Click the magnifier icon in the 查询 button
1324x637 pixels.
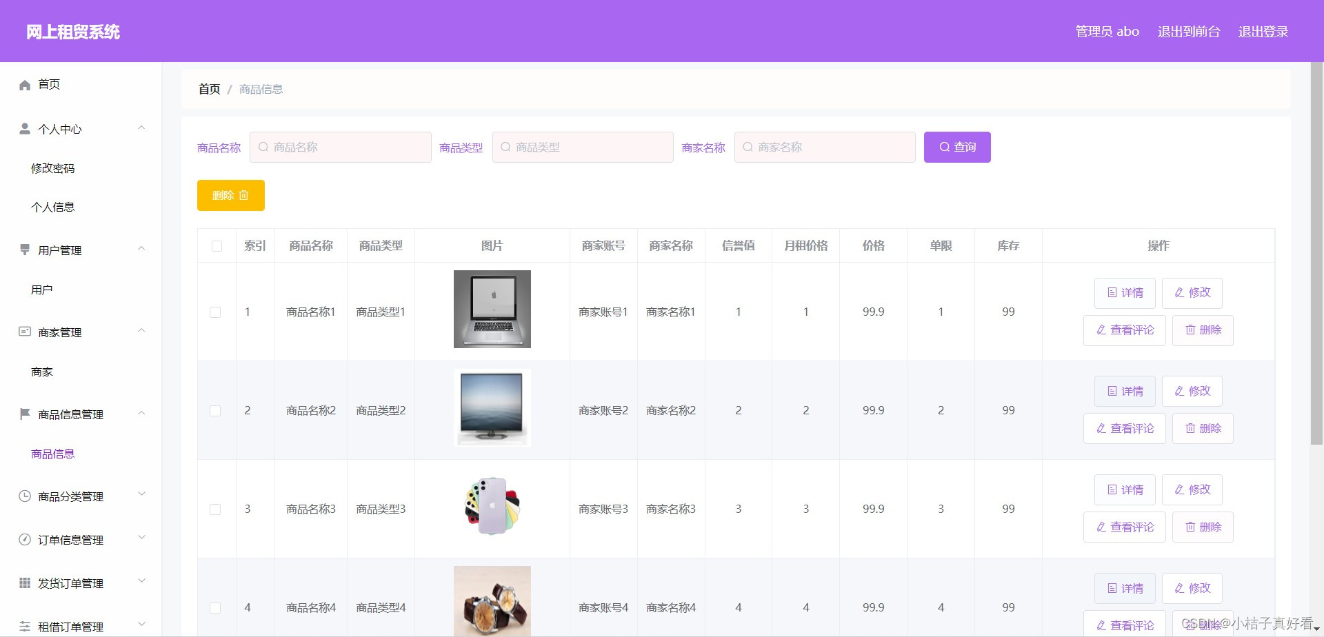945,147
